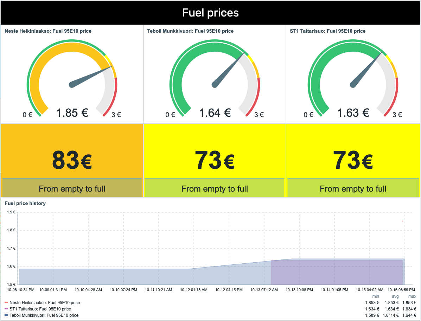Click the red legend marker for Neste Heikinlaakso
This screenshot has height=321, width=421.
[x=6, y=302]
